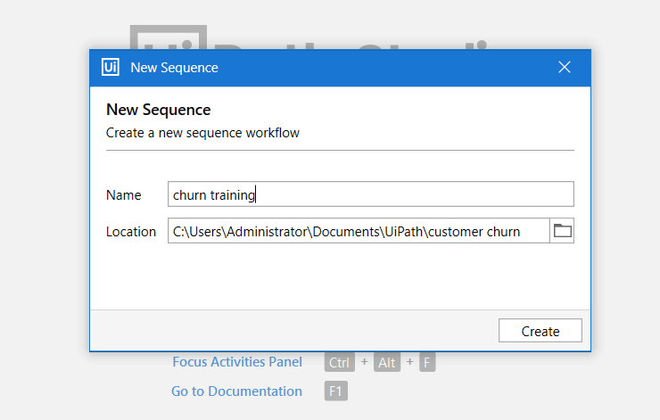Click the F key badge after Alt
Viewport: 660px width, 420px height.
tap(427, 362)
